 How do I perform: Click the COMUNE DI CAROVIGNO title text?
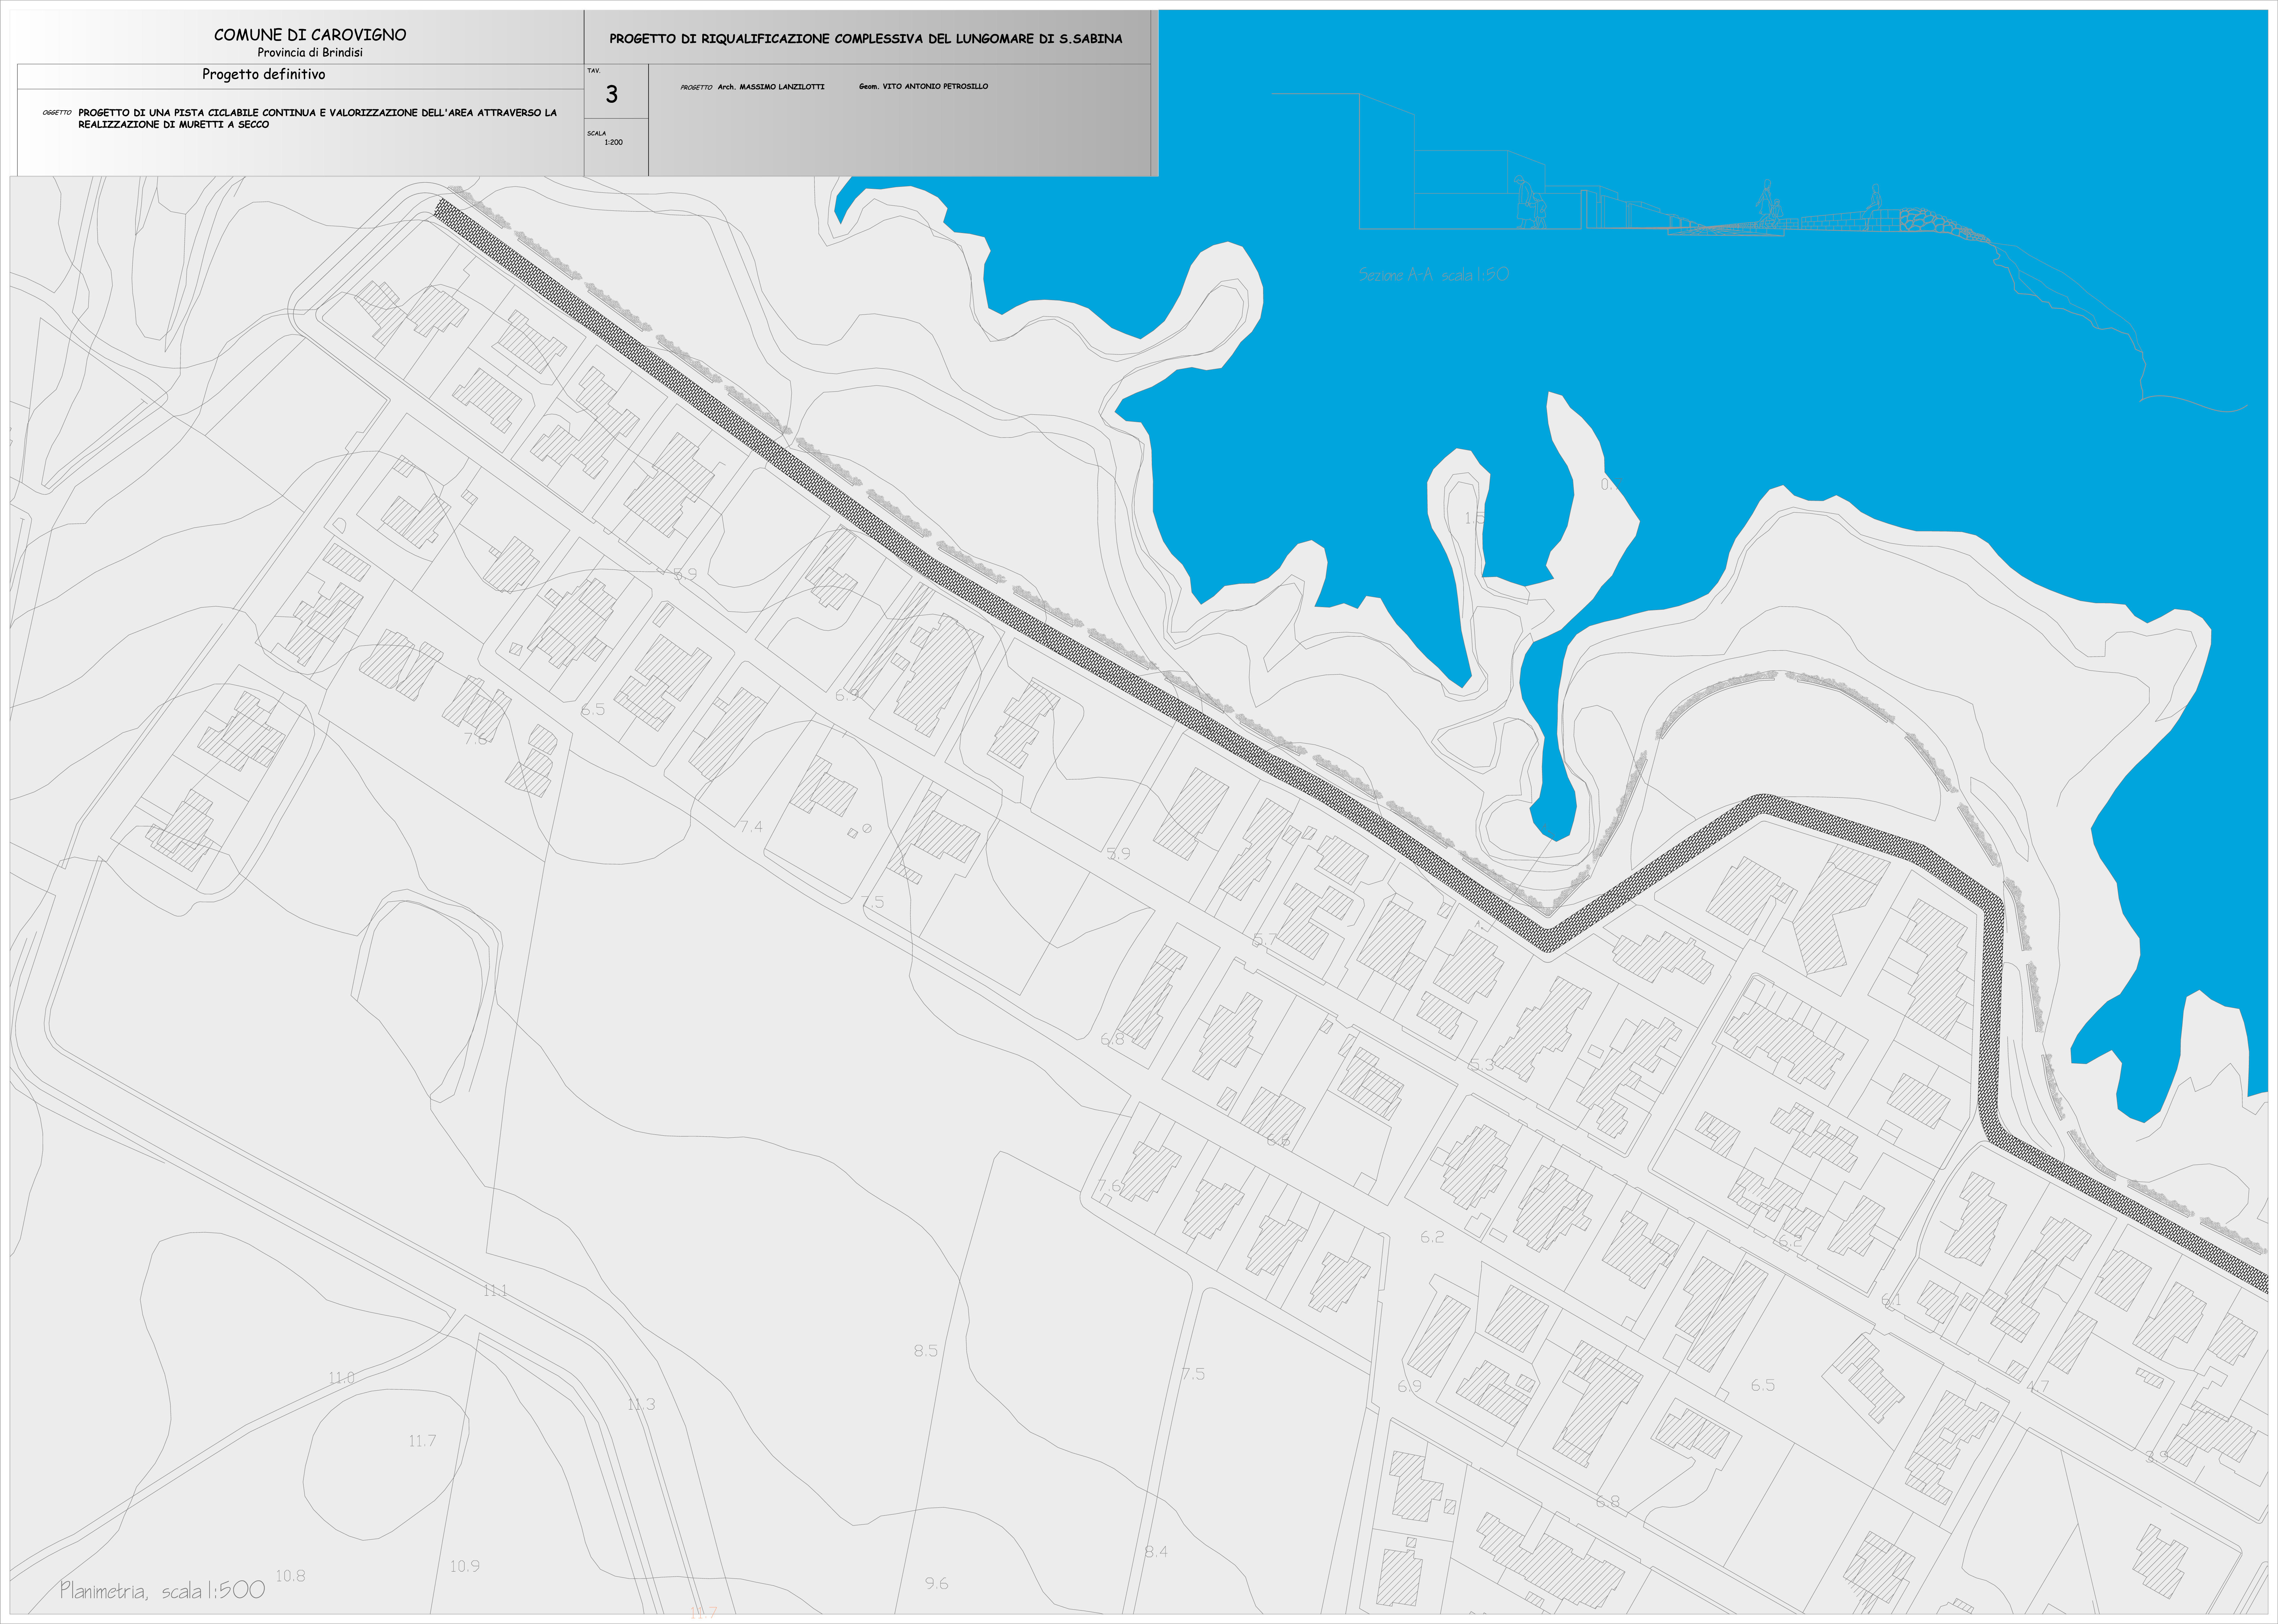click(x=310, y=35)
